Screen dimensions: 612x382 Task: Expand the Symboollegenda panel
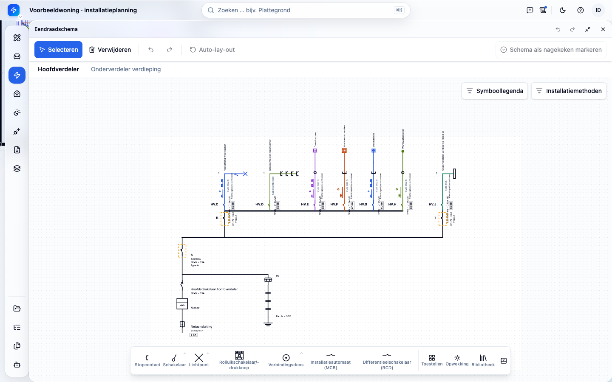click(495, 91)
